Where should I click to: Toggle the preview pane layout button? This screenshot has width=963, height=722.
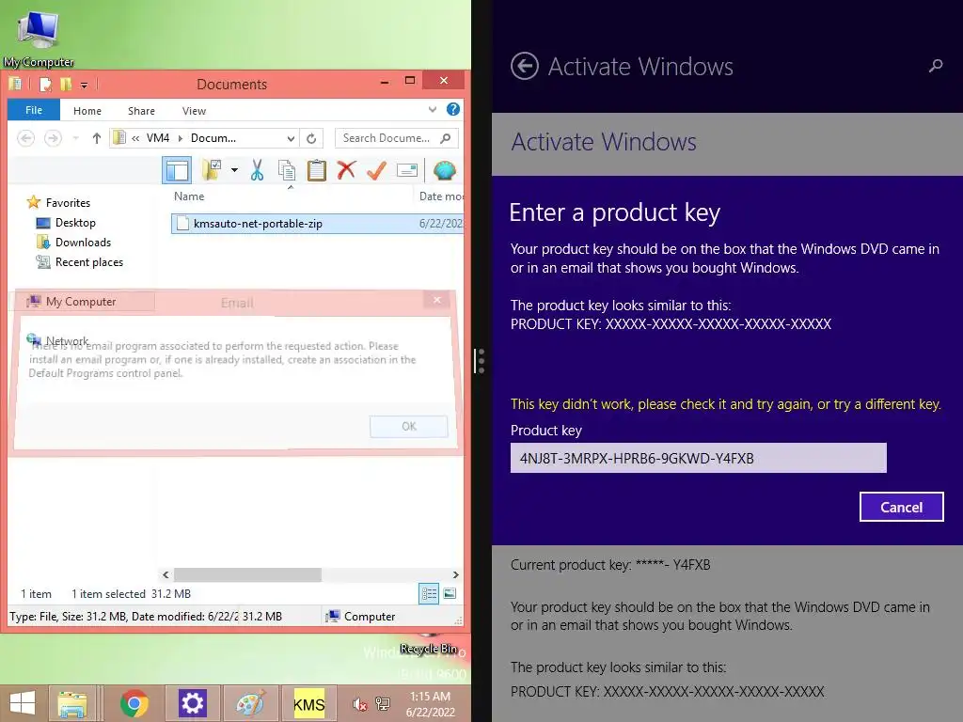(x=177, y=170)
